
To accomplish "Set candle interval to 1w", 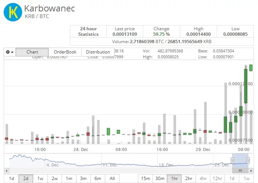I will (x=247, y=179).
